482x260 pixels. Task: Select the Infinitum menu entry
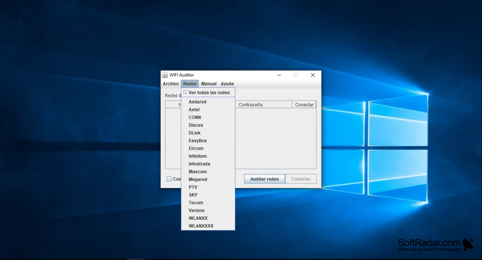point(208,156)
